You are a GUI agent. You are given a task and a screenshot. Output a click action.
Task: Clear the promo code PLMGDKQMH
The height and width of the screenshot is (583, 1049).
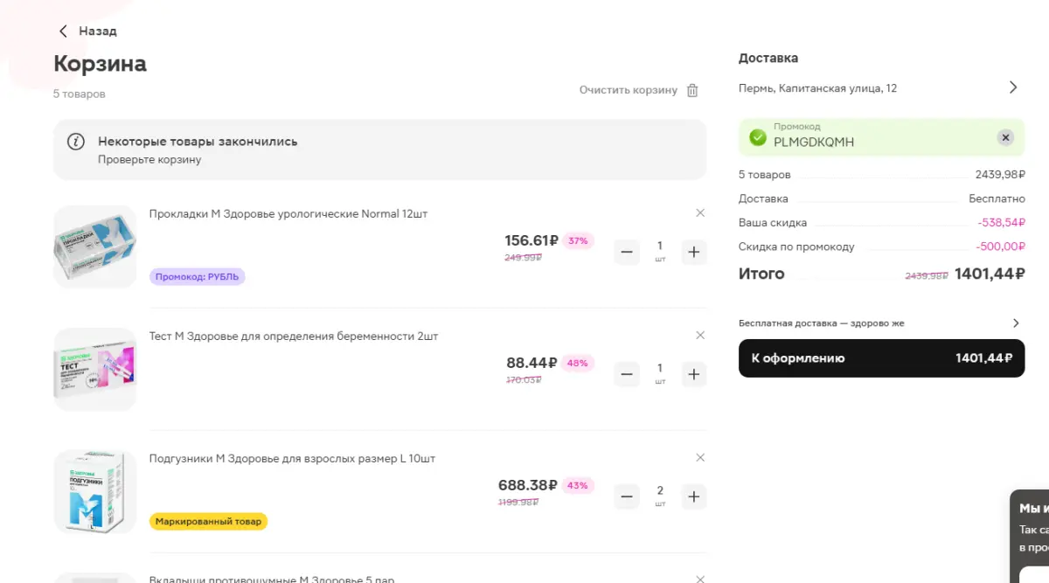(x=1005, y=137)
